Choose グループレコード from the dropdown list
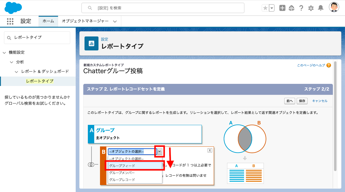The width and height of the screenshot is (345, 192). [x=135, y=180]
